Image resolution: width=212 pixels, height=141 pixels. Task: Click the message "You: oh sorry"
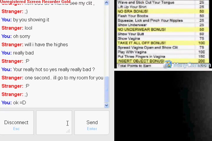(x=16, y=36)
